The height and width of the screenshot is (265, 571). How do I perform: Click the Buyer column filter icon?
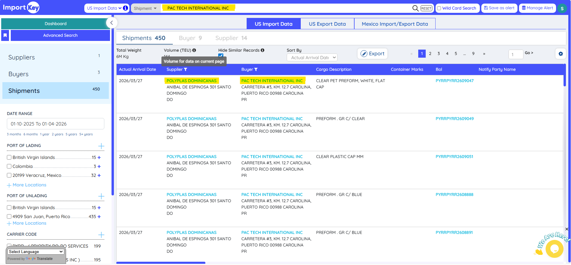pos(256,70)
